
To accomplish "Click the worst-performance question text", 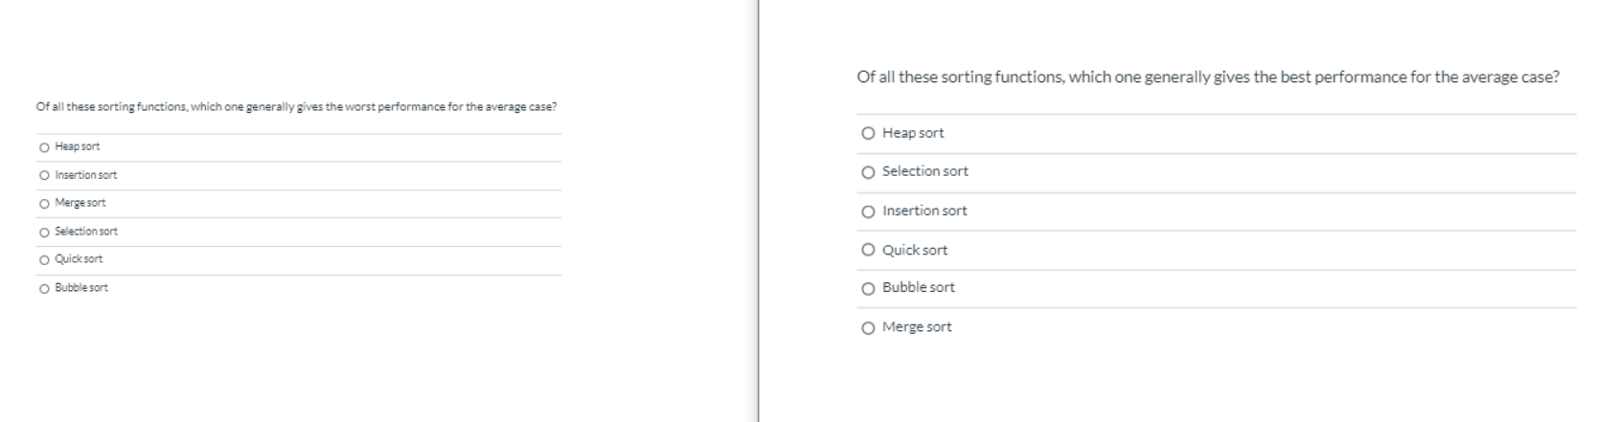I will pos(296,107).
